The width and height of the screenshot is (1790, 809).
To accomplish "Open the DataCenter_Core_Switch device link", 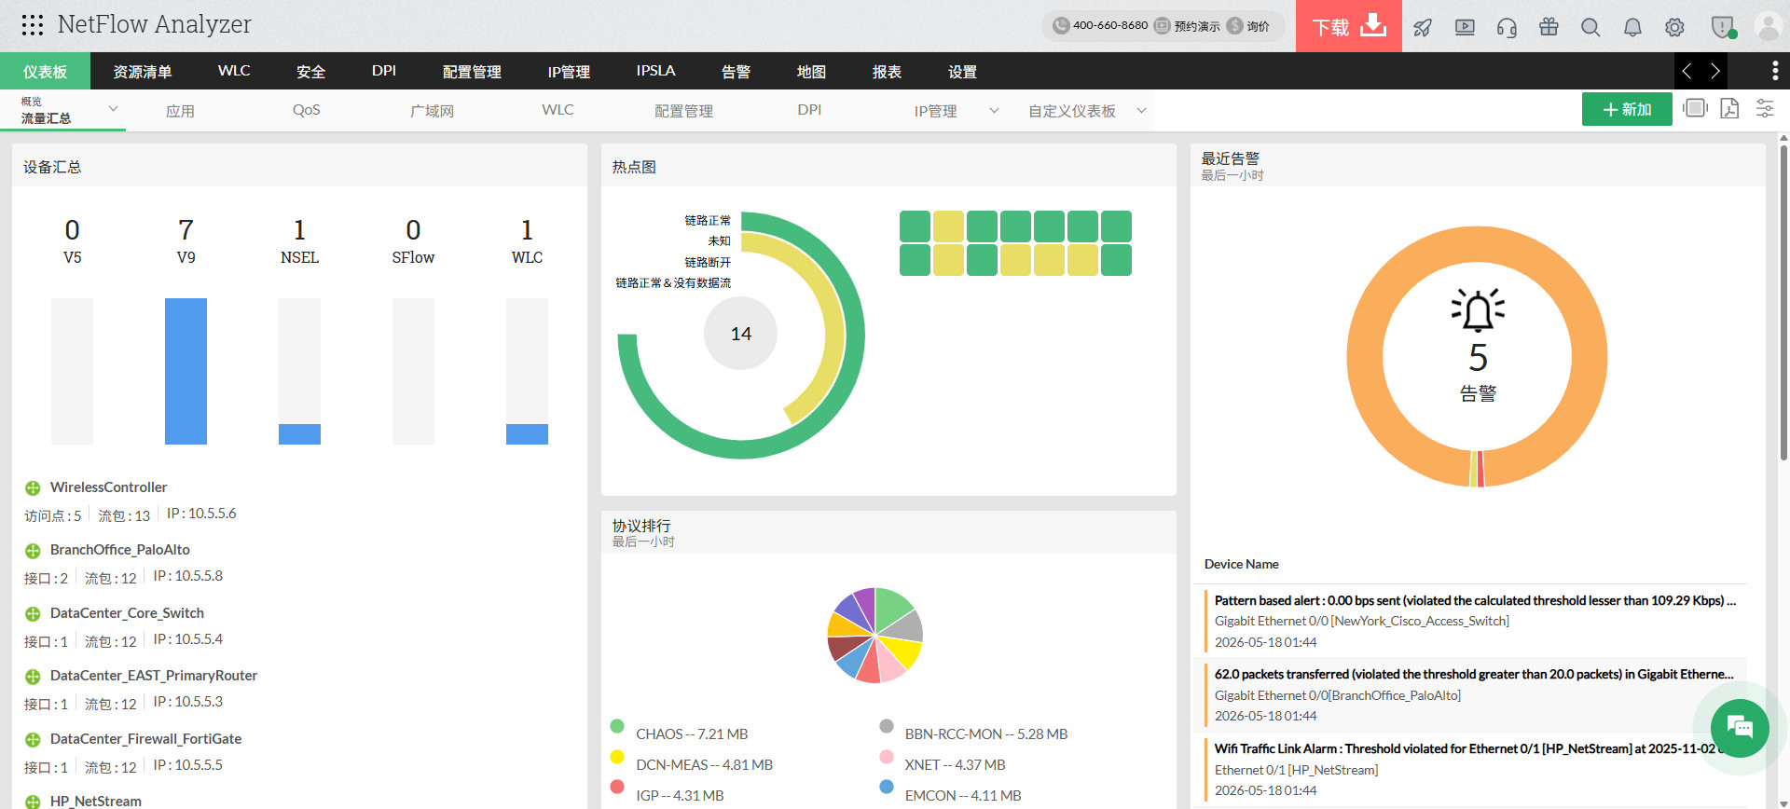I will click(127, 613).
